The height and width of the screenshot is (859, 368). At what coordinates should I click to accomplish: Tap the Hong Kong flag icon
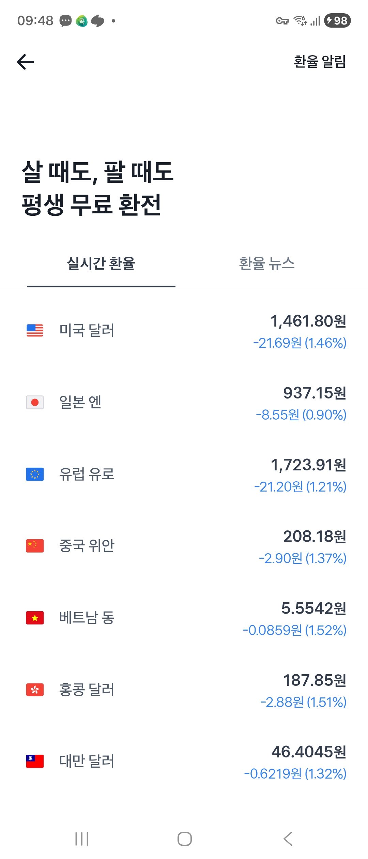35,690
